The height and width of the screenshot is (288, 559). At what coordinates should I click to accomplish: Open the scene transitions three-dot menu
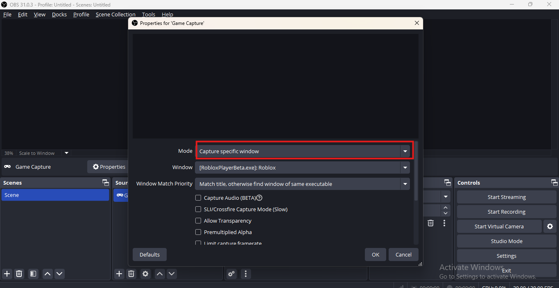(x=444, y=223)
